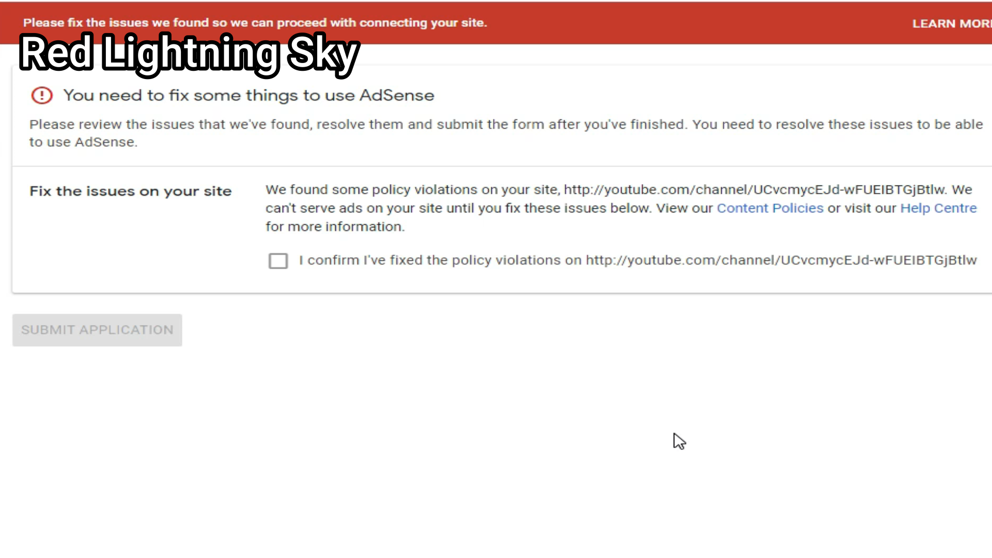Viewport: 992px width, 558px height.
Task: Click the word 'AdSense' in the card heading
Action: tap(397, 96)
